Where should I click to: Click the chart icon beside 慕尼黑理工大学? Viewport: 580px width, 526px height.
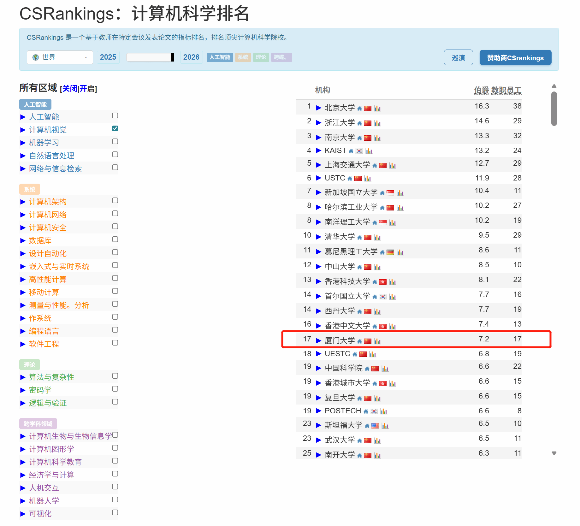(400, 252)
